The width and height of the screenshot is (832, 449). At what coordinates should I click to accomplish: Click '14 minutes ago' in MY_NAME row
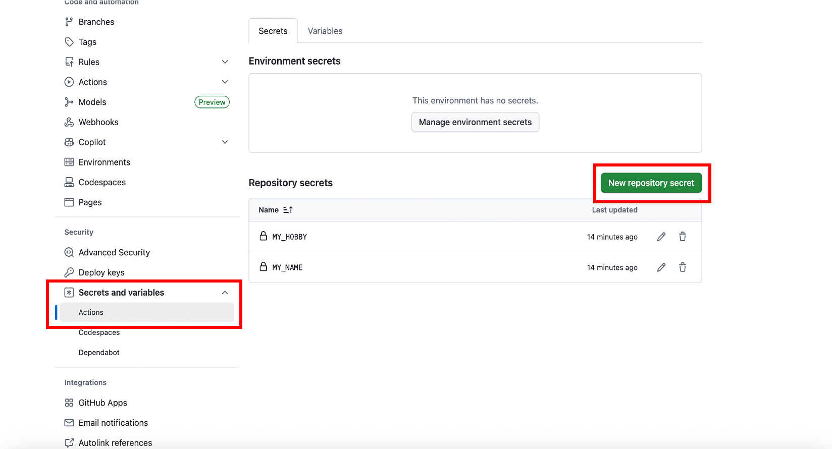[x=612, y=267]
